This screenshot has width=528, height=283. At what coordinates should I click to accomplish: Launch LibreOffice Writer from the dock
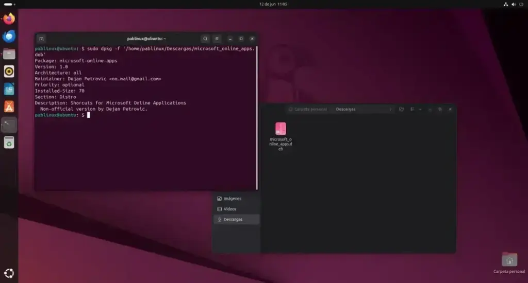[9, 90]
